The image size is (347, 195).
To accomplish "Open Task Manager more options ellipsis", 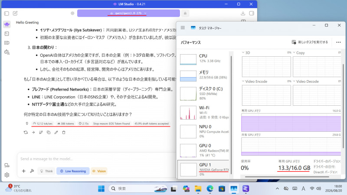I will pos(338,42).
